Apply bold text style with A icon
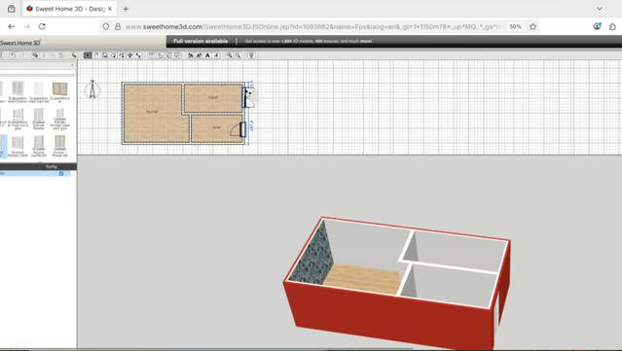 coord(207,55)
